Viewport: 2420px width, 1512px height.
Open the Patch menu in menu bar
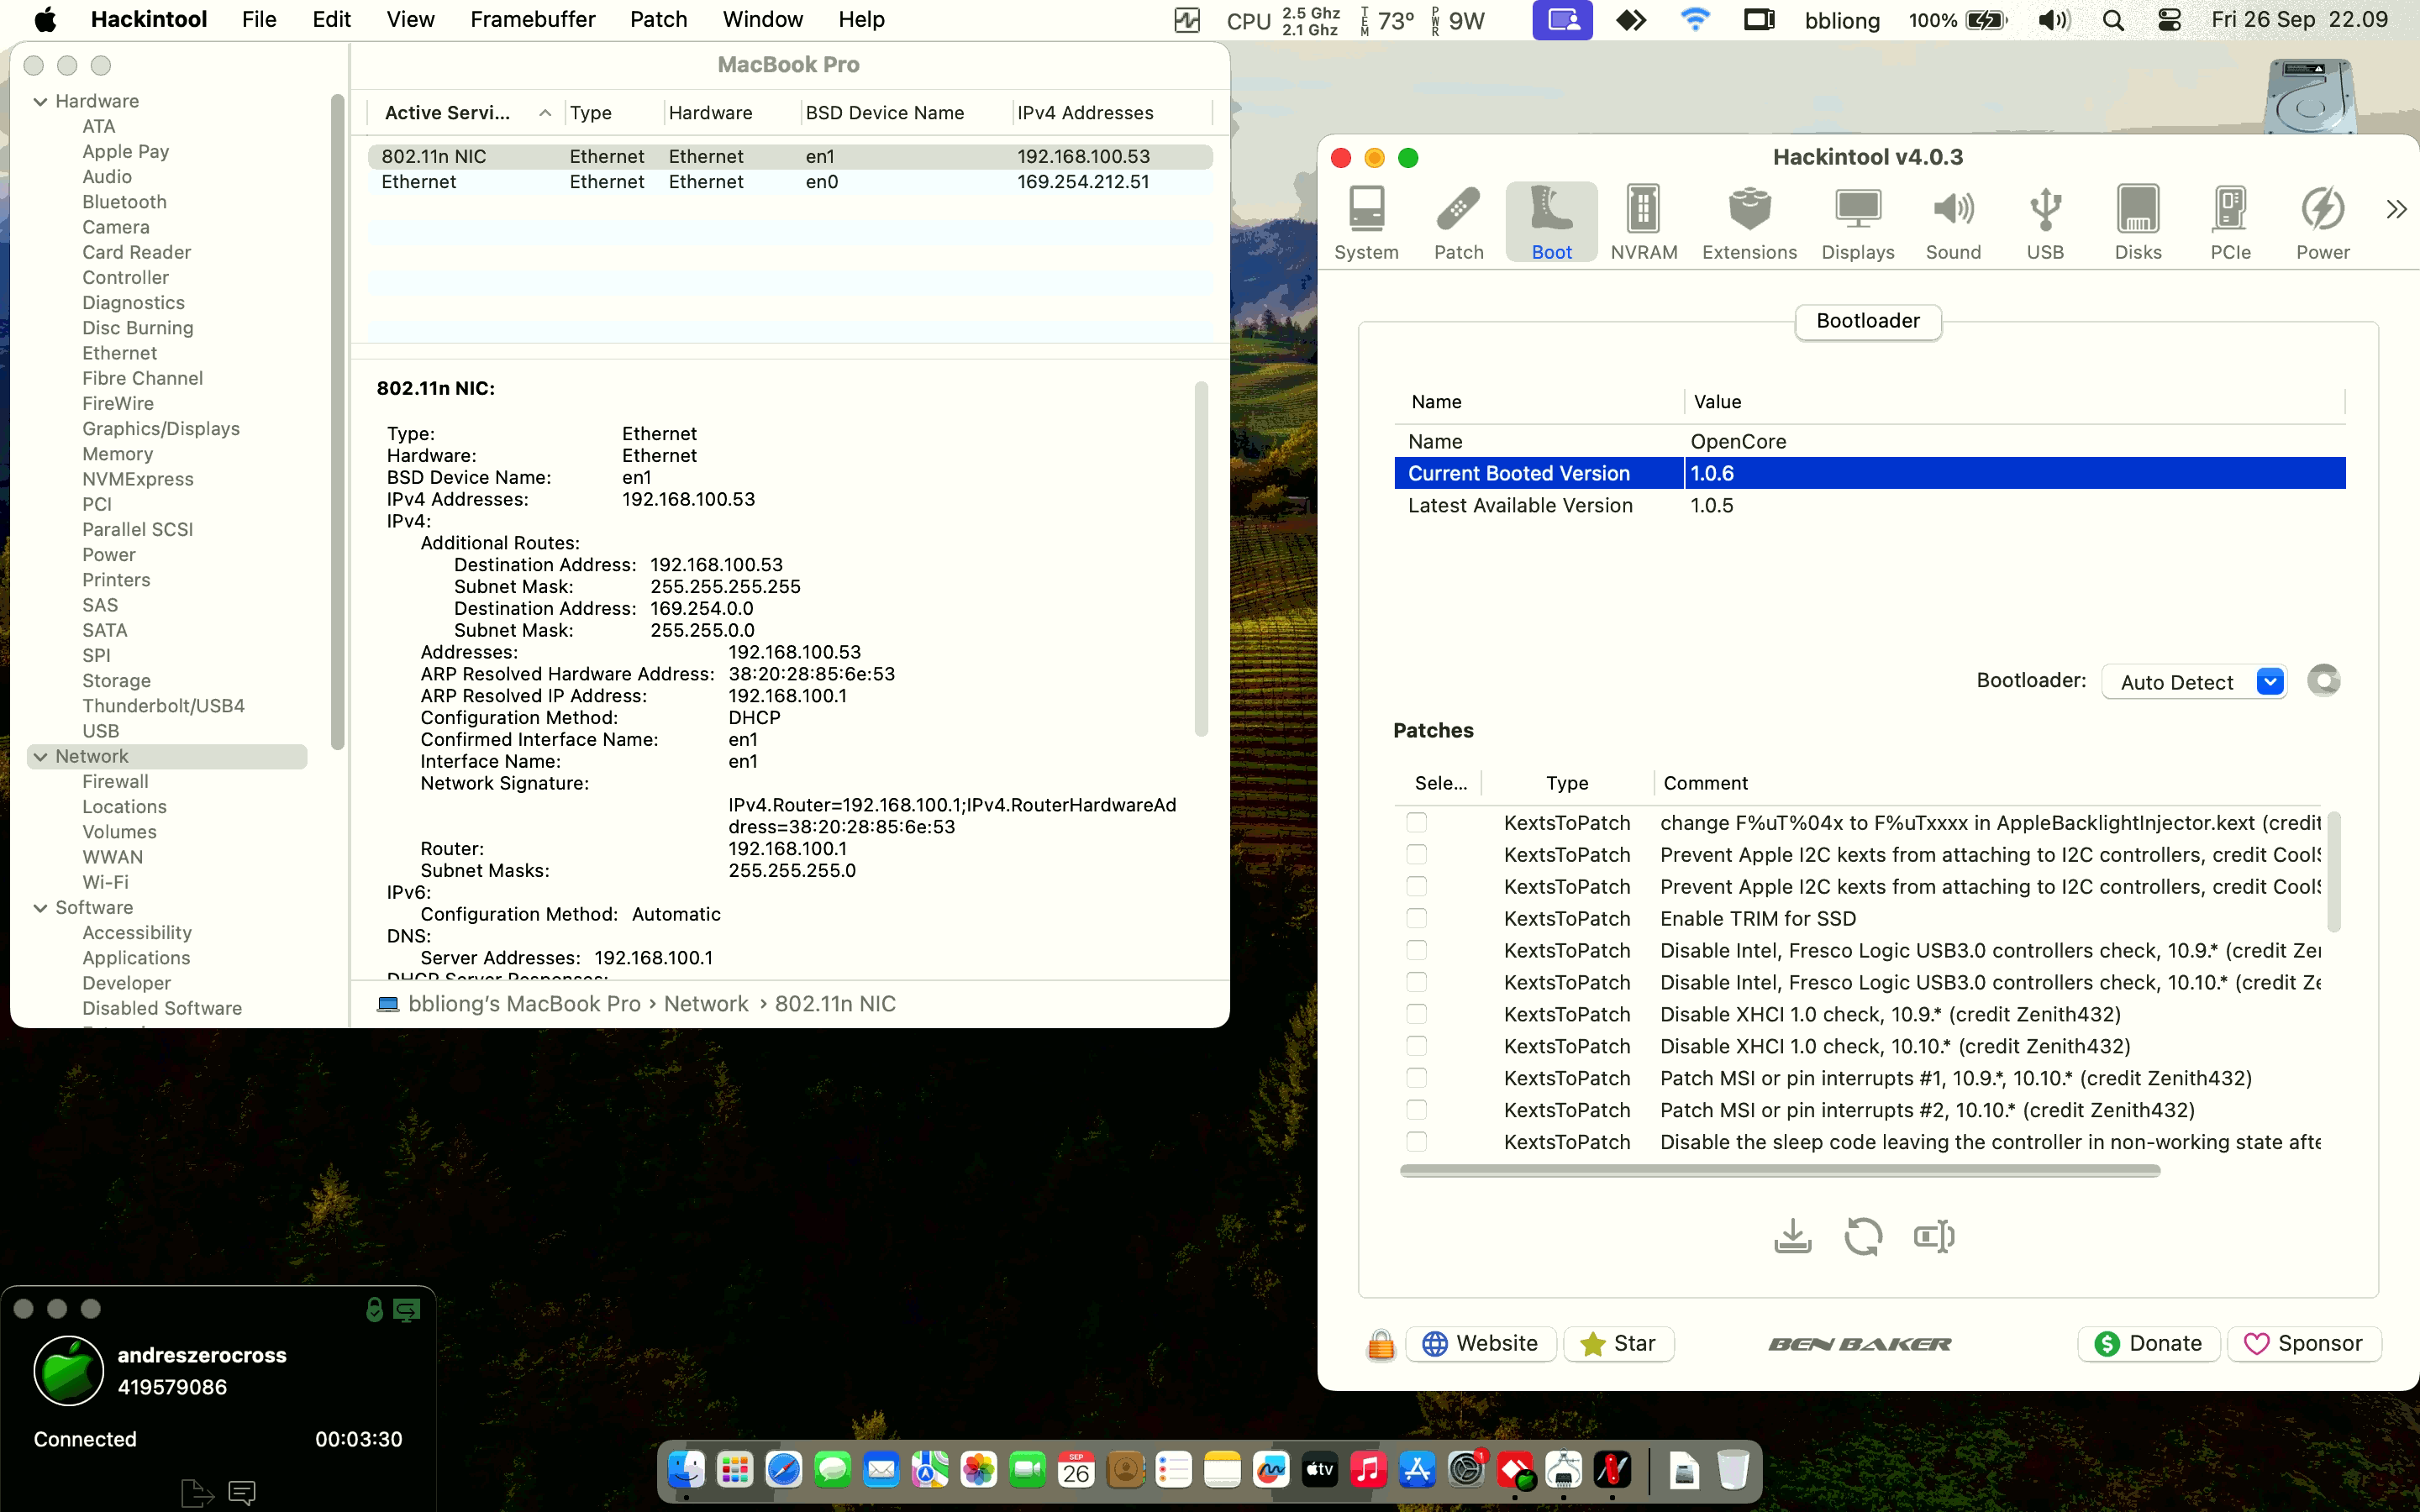(658, 20)
